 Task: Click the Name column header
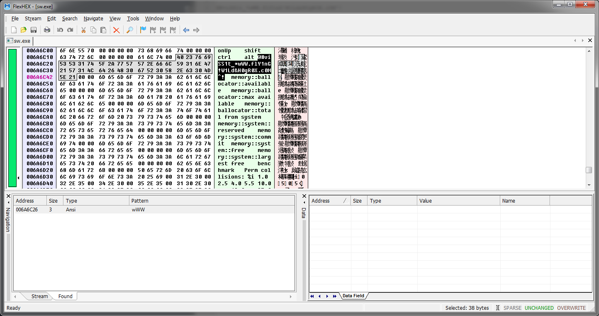[x=525, y=201]
